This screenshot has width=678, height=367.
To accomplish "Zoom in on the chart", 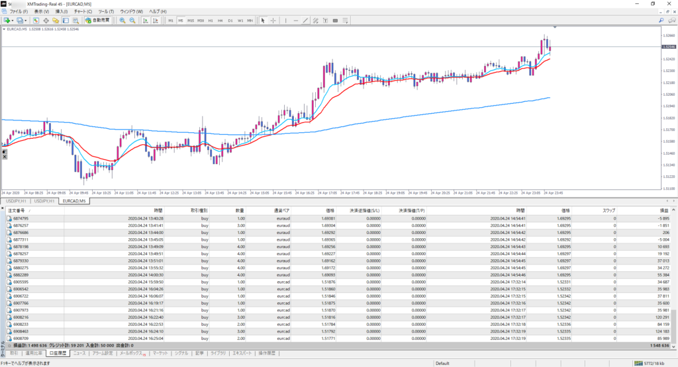I will point(122,20).
